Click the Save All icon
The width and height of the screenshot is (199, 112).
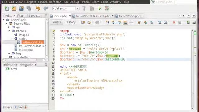29,8
